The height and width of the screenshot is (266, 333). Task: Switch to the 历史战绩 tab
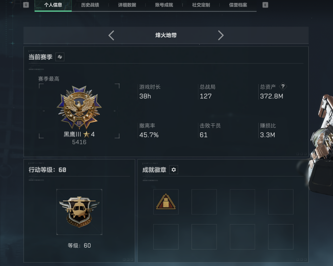[90, 5]
